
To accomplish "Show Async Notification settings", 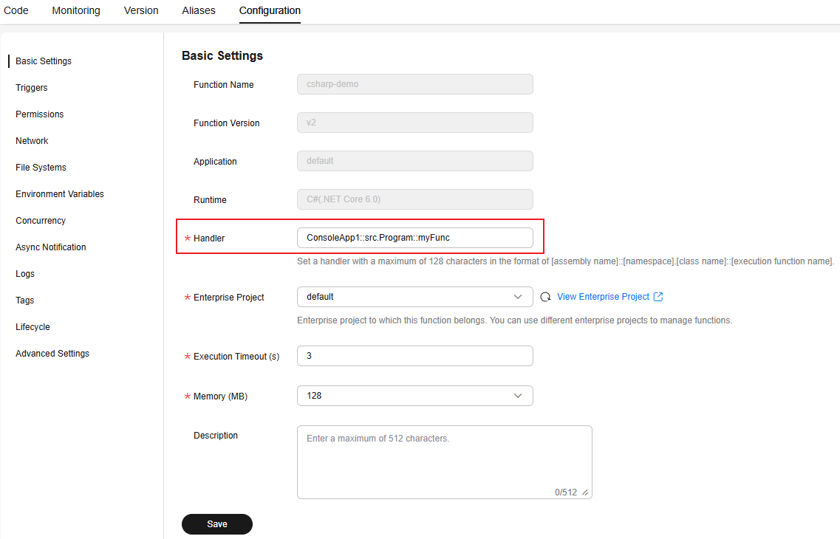I will click(51, 247).
